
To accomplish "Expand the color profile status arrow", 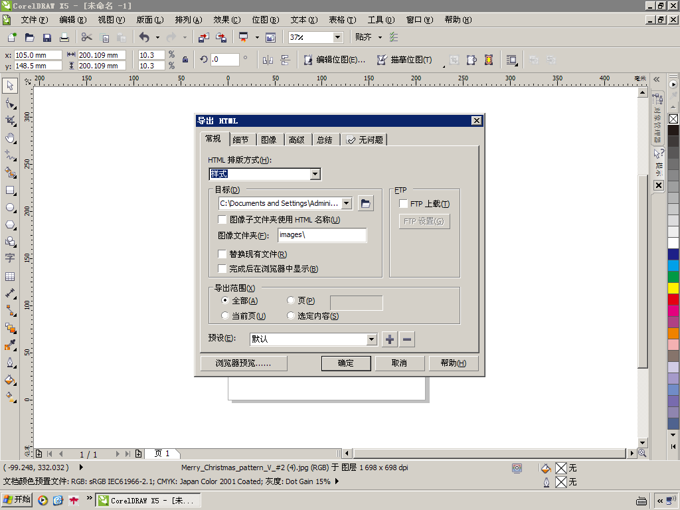I will click(337, 481).
